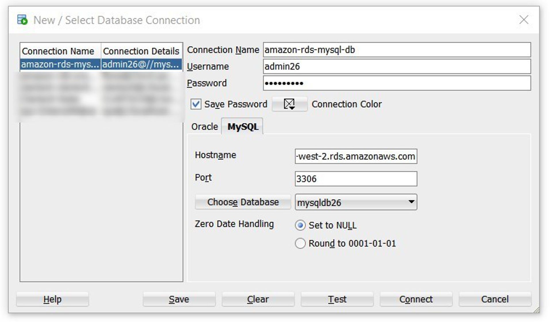550x322 pixels.
Task: Click the Connection Name column header
Action: click(x=60, y=51)
